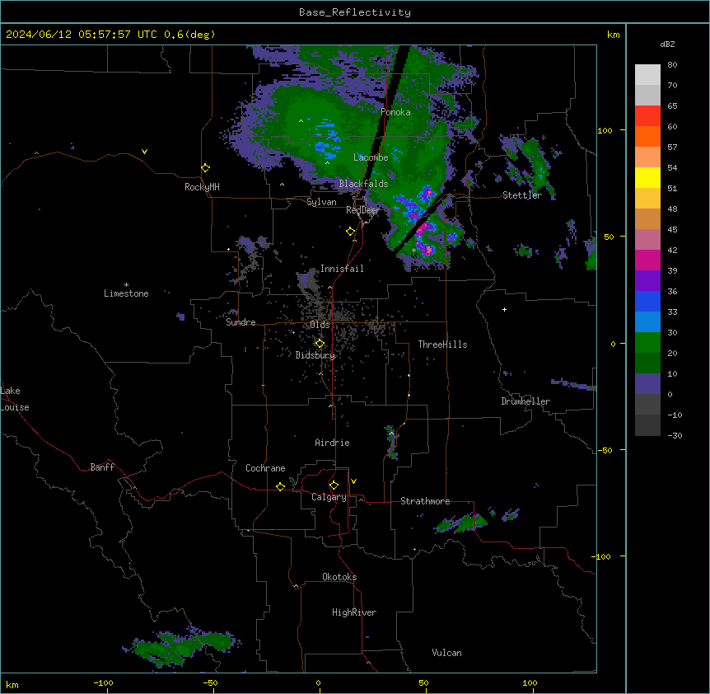710x694 pixels.
Task: Click the Limestone label
Action: click(x=126, y=293)
